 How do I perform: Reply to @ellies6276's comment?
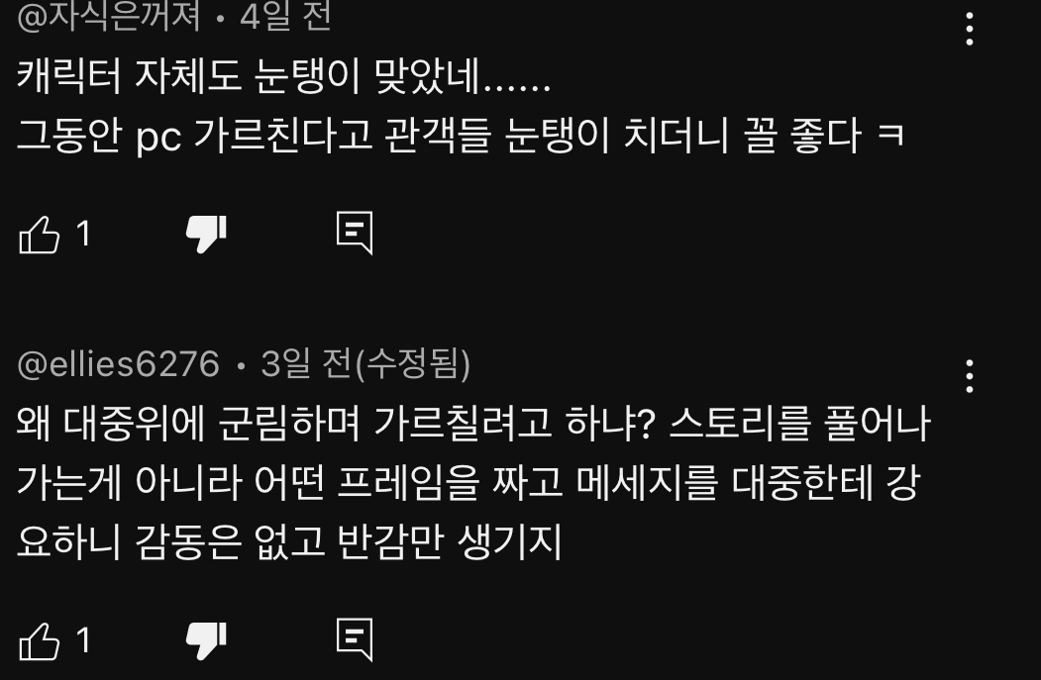[x=355, y=639]
